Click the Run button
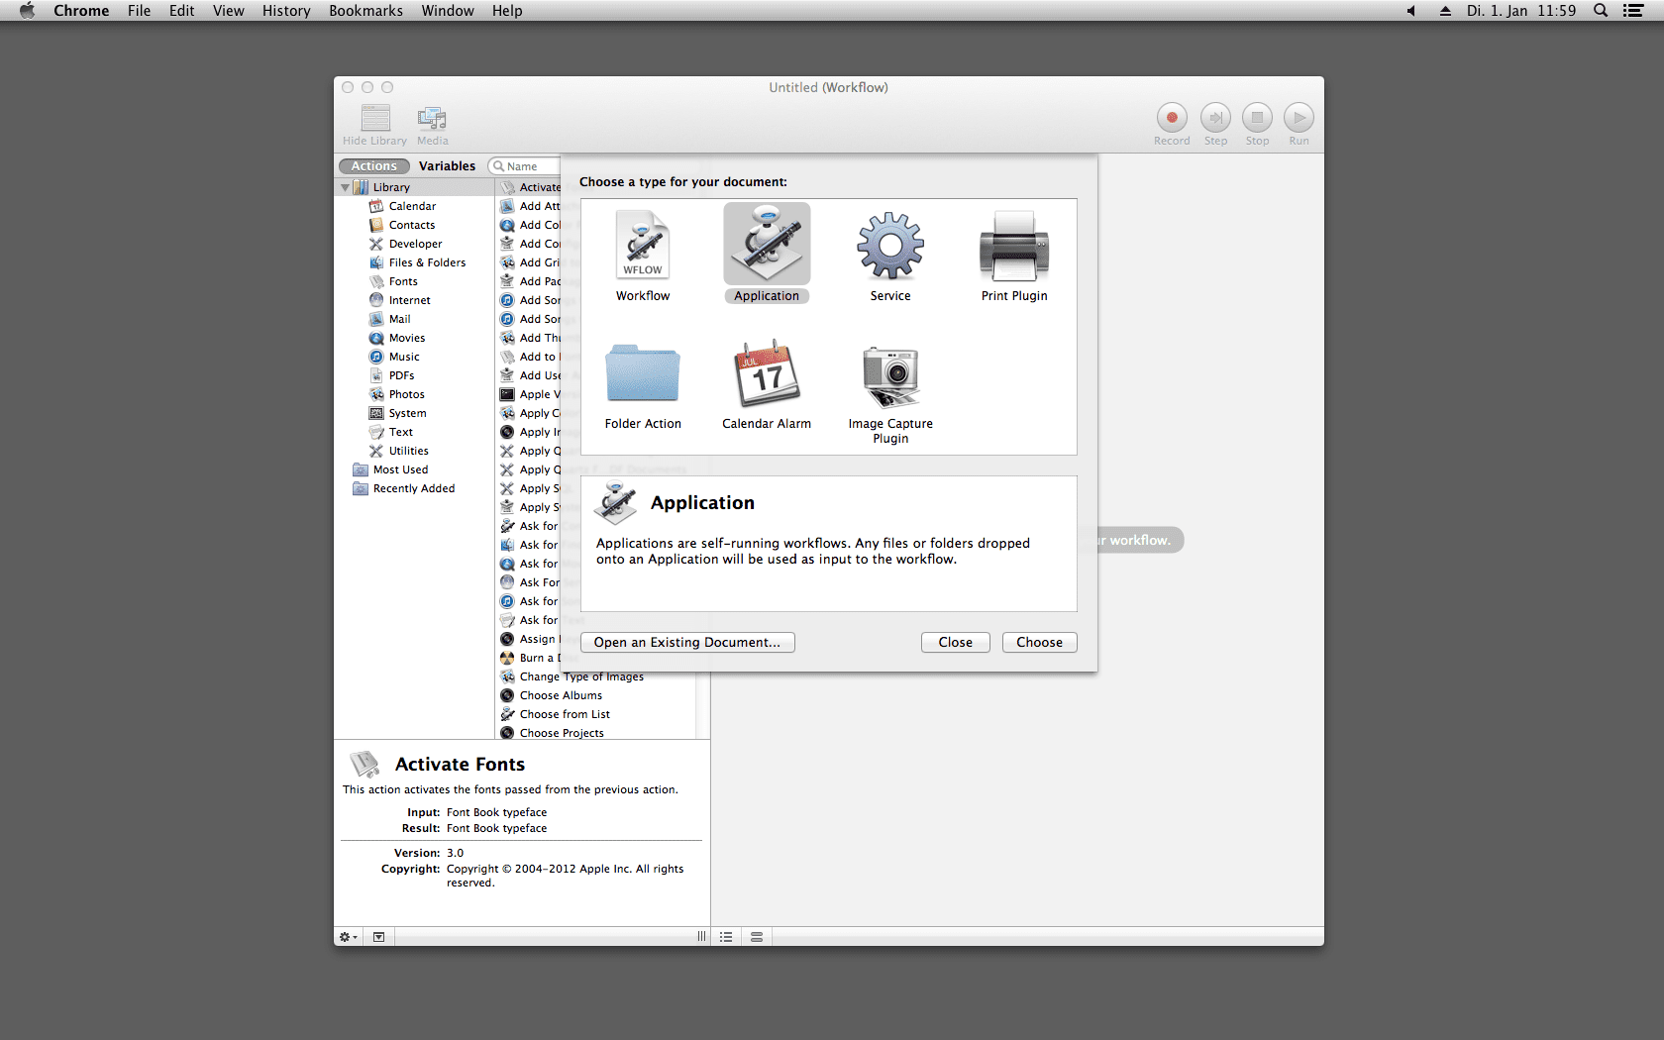The image size is (1664, 1040). (1299, 118)
